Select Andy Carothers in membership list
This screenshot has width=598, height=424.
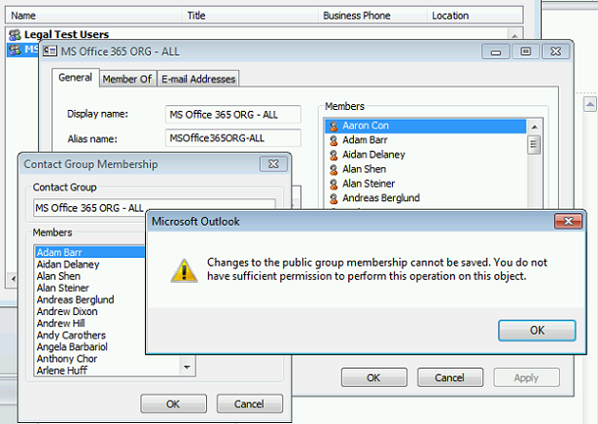click(x=90, y=336)
